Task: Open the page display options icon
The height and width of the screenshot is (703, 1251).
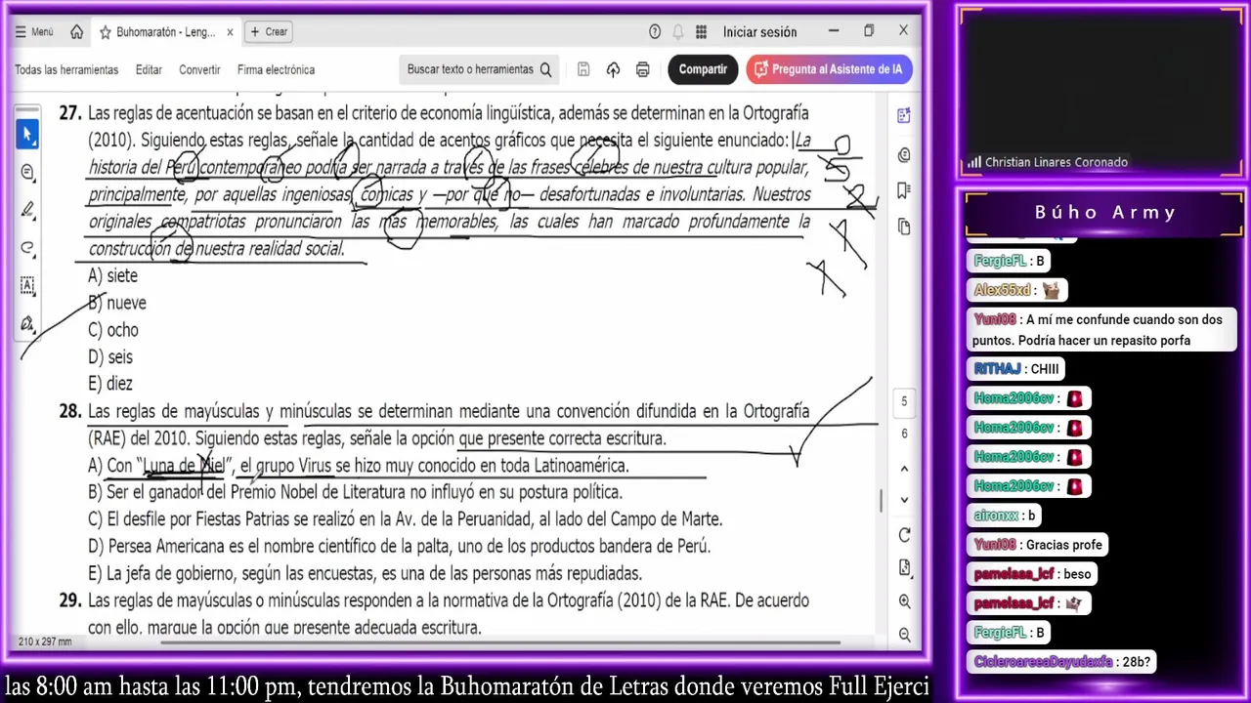Action: [x=904, y=568]
